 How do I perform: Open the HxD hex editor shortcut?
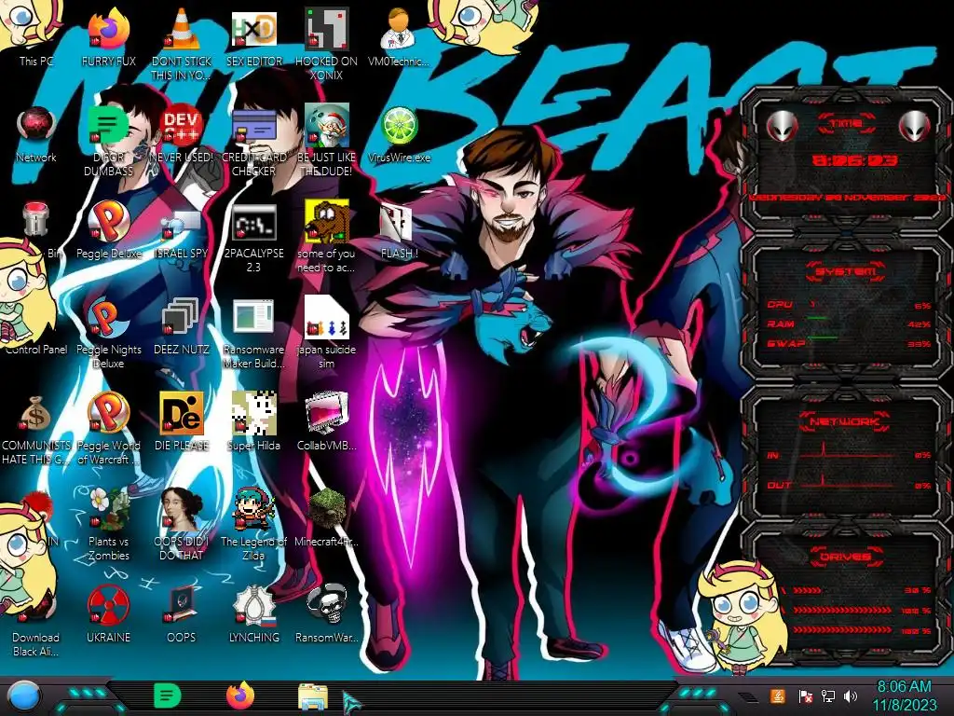[x=253, y=31]
